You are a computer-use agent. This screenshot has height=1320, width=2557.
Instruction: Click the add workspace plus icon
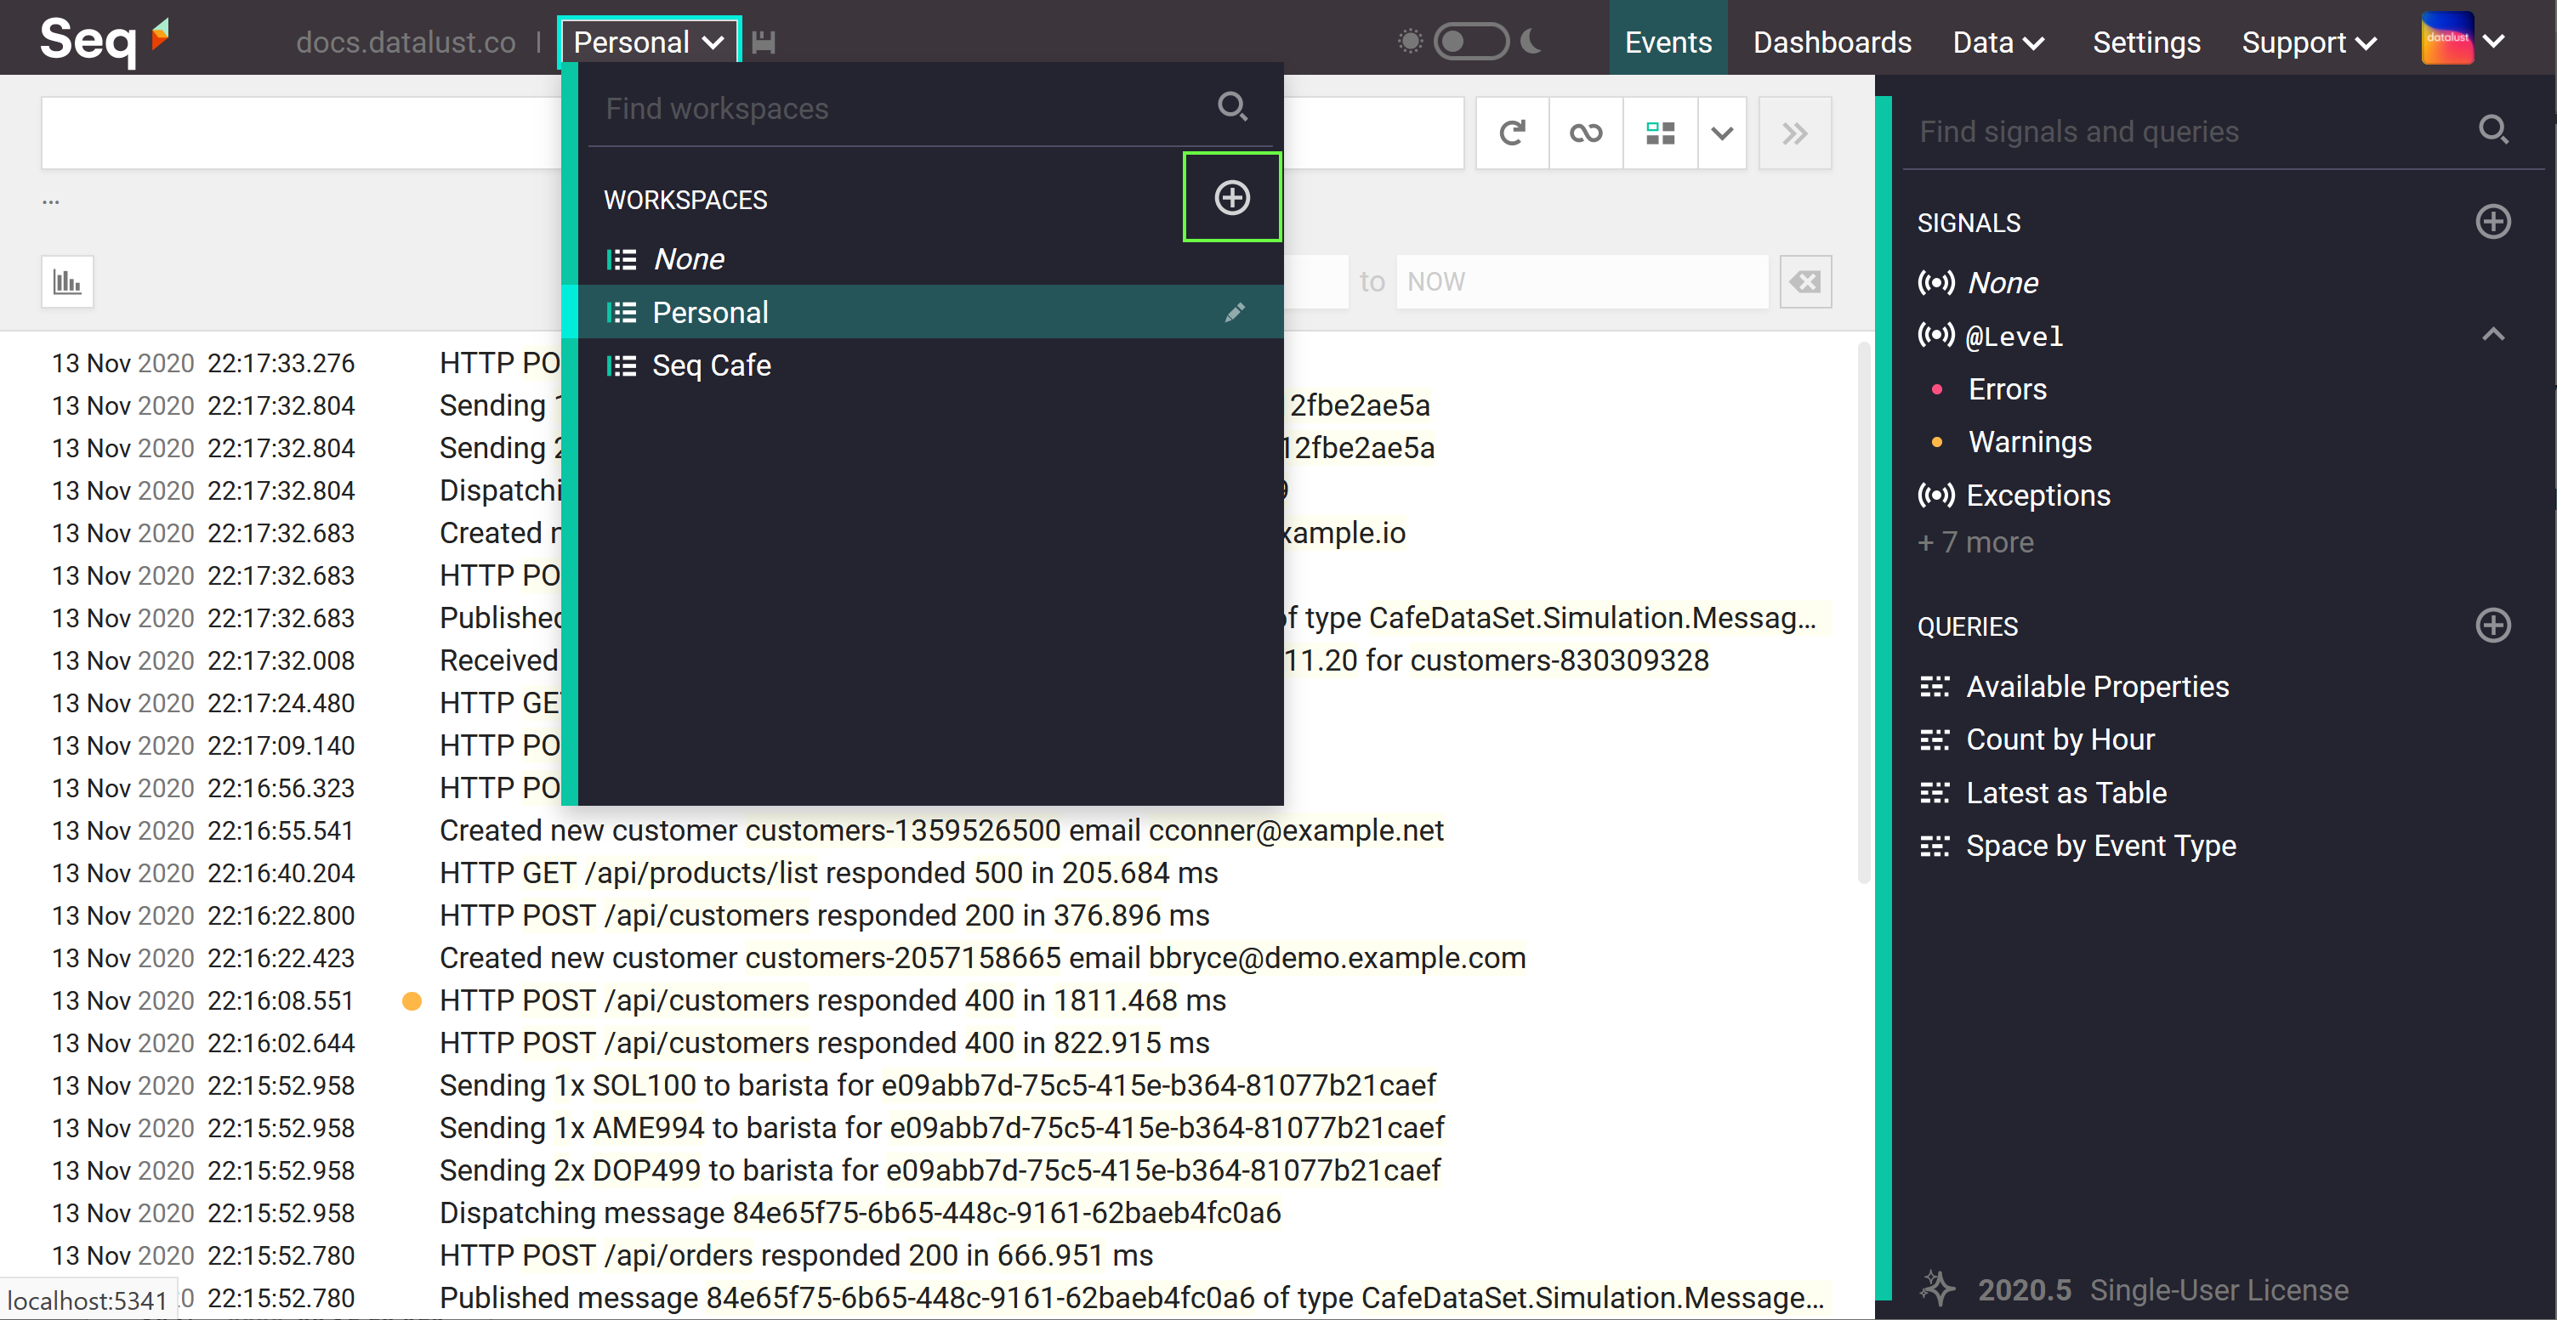coord(1230,197)
